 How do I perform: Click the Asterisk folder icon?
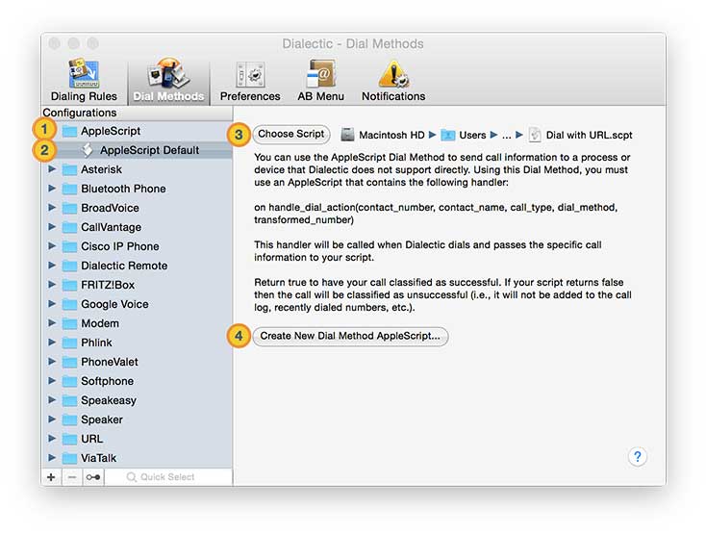[x=69, y=169]
